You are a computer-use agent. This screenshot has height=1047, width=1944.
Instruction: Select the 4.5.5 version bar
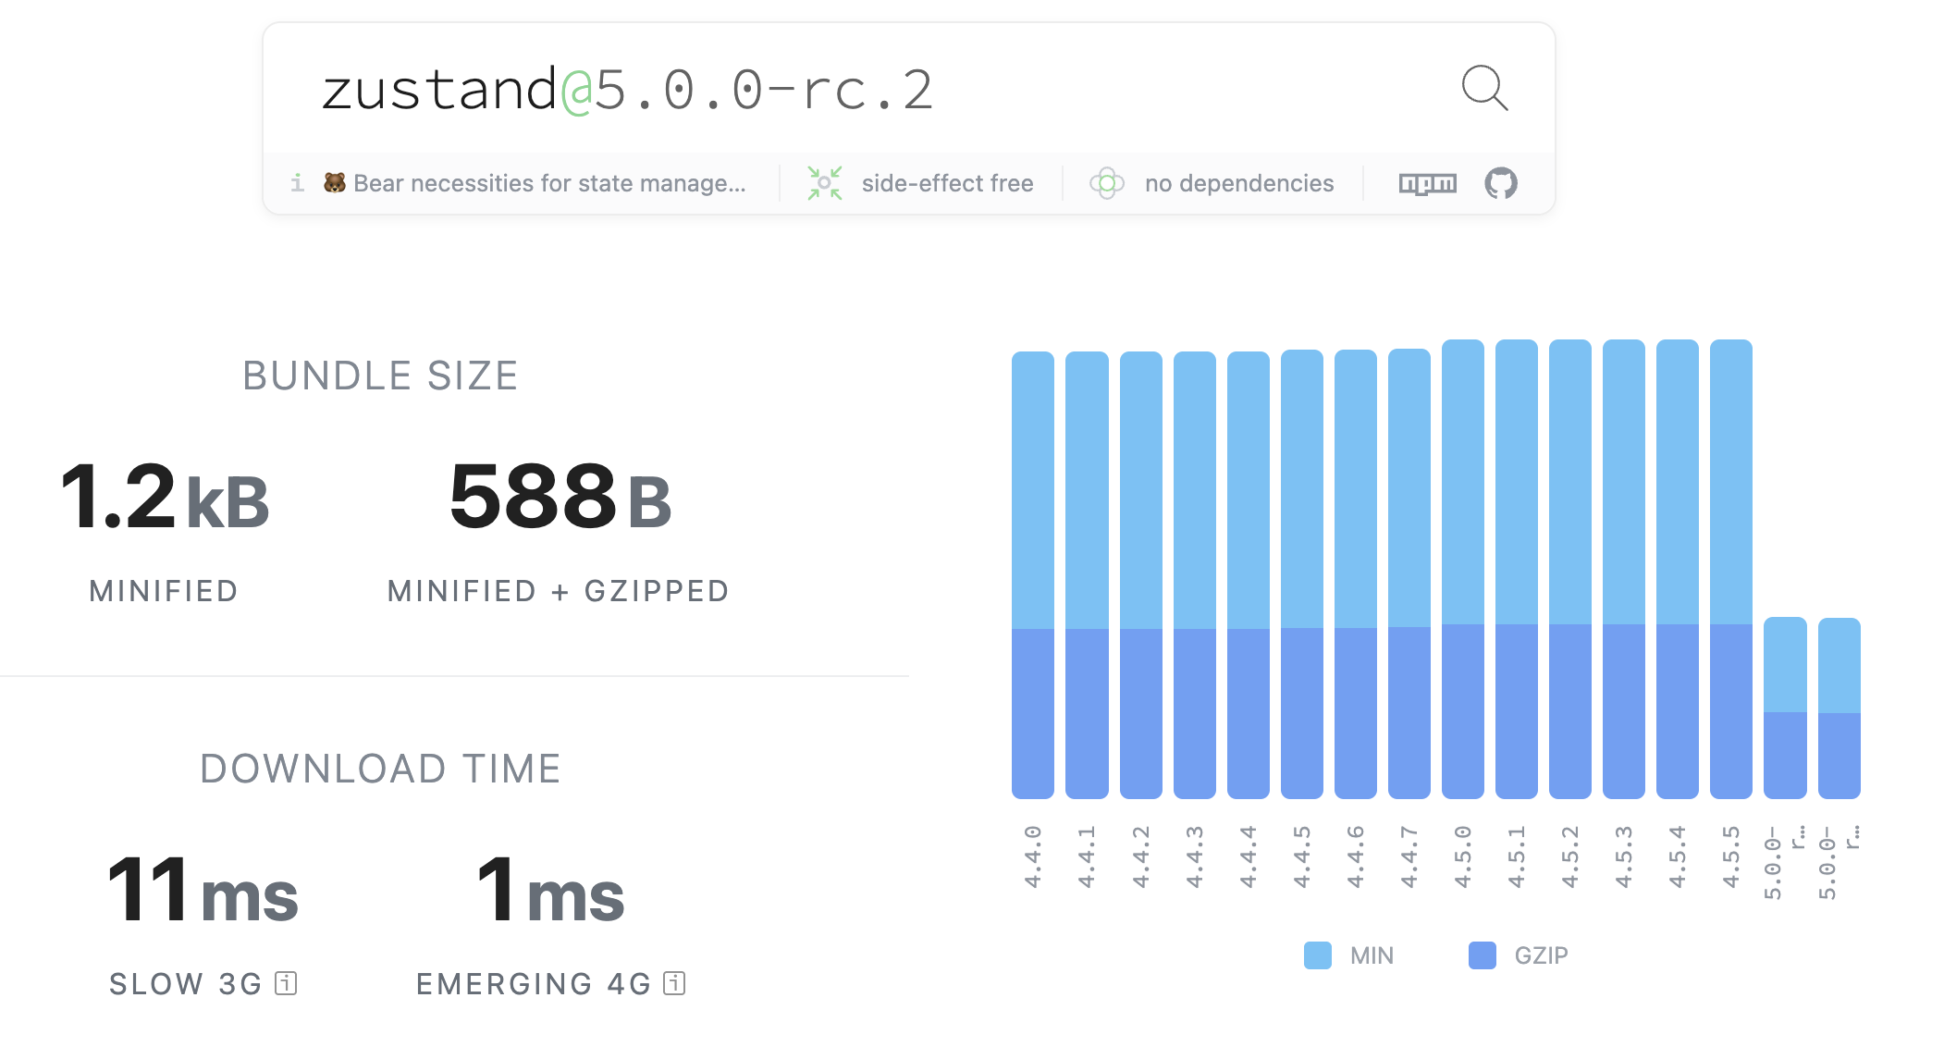tap(1730, 569)
